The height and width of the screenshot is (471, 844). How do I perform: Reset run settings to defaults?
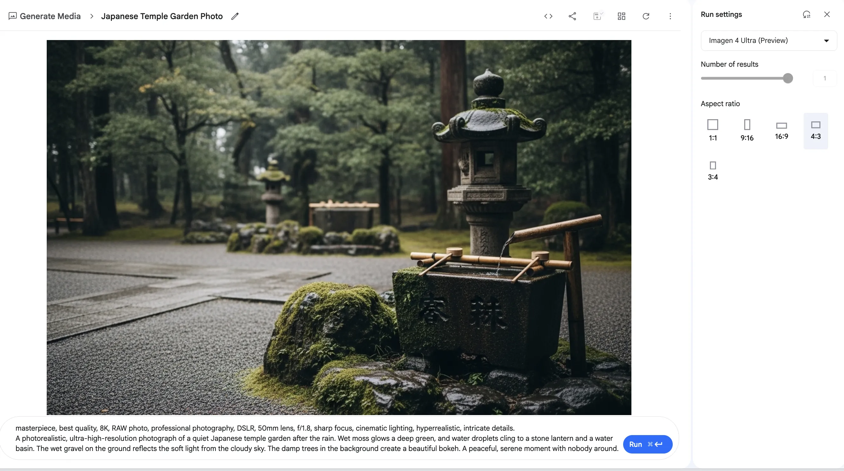806,14
